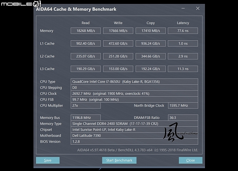Screen dimensions: 238x171
Task: Click CPU Stepping value D0
Action: pyautogui.click(x=134, y=87)
